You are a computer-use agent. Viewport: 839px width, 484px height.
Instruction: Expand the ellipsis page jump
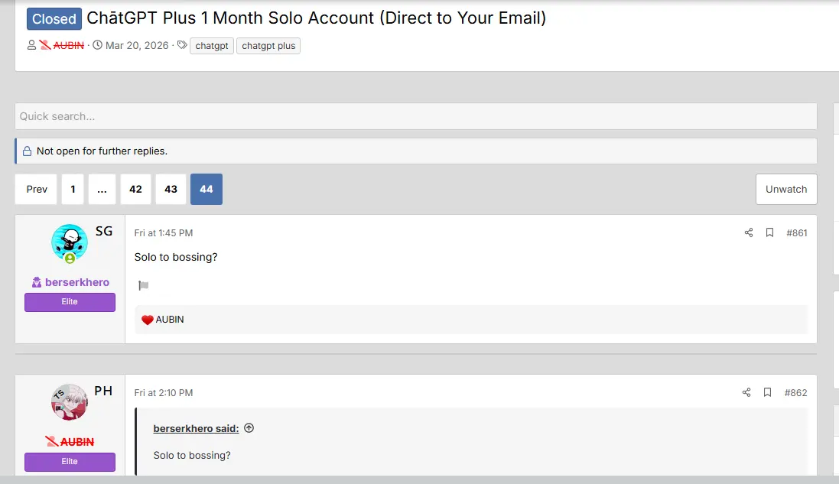point(102,189)
